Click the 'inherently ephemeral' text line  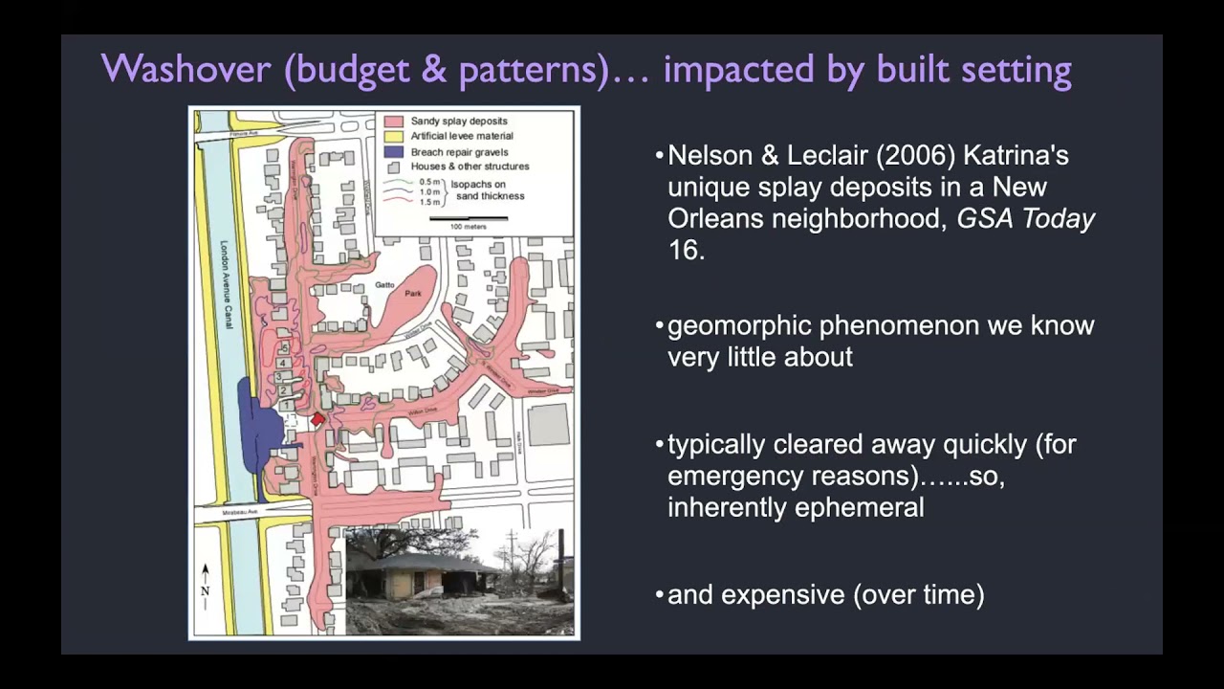(x=796, y=507)
